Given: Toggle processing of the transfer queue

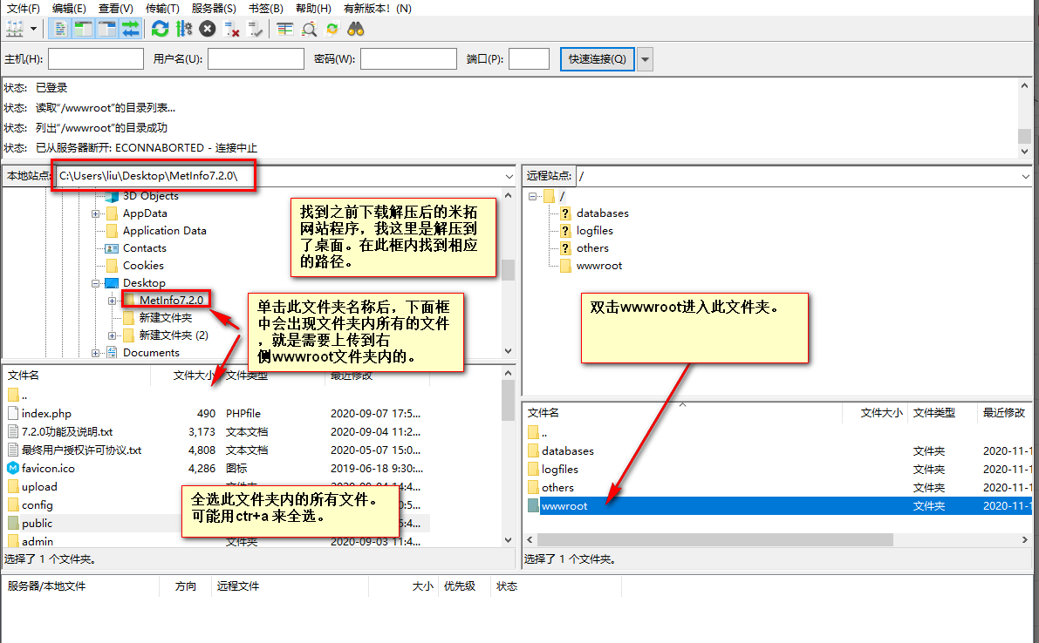Looking at the screenshot, I should [183, 29].
